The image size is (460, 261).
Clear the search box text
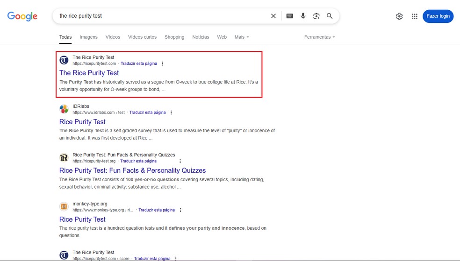coord(273,16)
